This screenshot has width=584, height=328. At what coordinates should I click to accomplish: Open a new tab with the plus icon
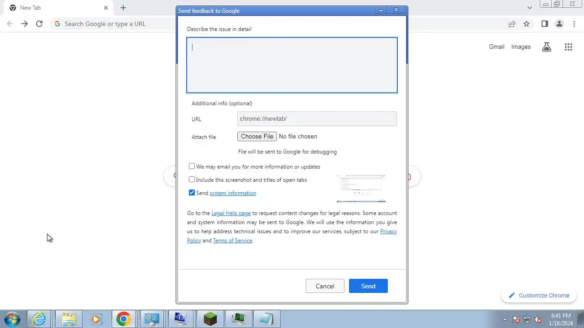pyautogui.click(x=123, y=8)
